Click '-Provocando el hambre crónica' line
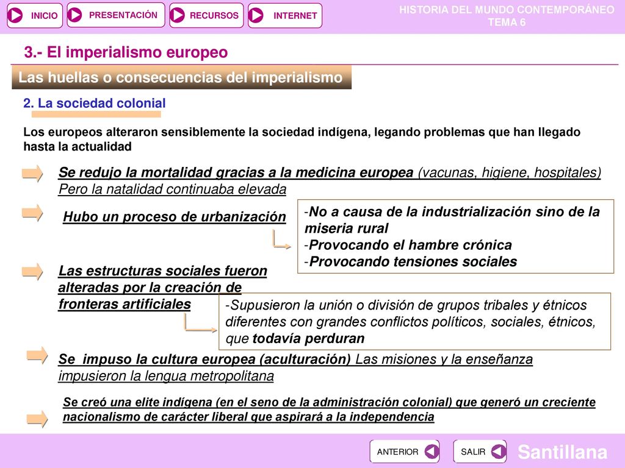 pyautogui.click(x=408, y=245)
